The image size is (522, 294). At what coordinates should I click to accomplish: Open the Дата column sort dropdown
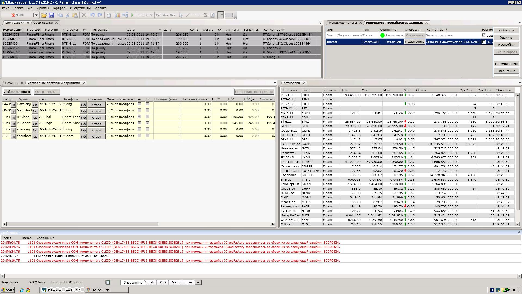160,30
